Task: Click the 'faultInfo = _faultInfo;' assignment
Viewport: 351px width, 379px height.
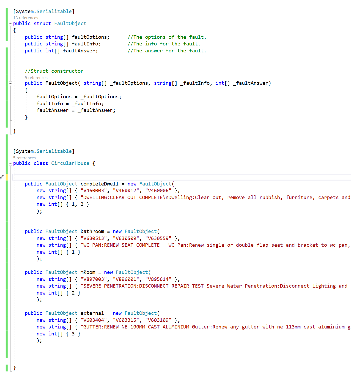Action: (x=70, y=104)
